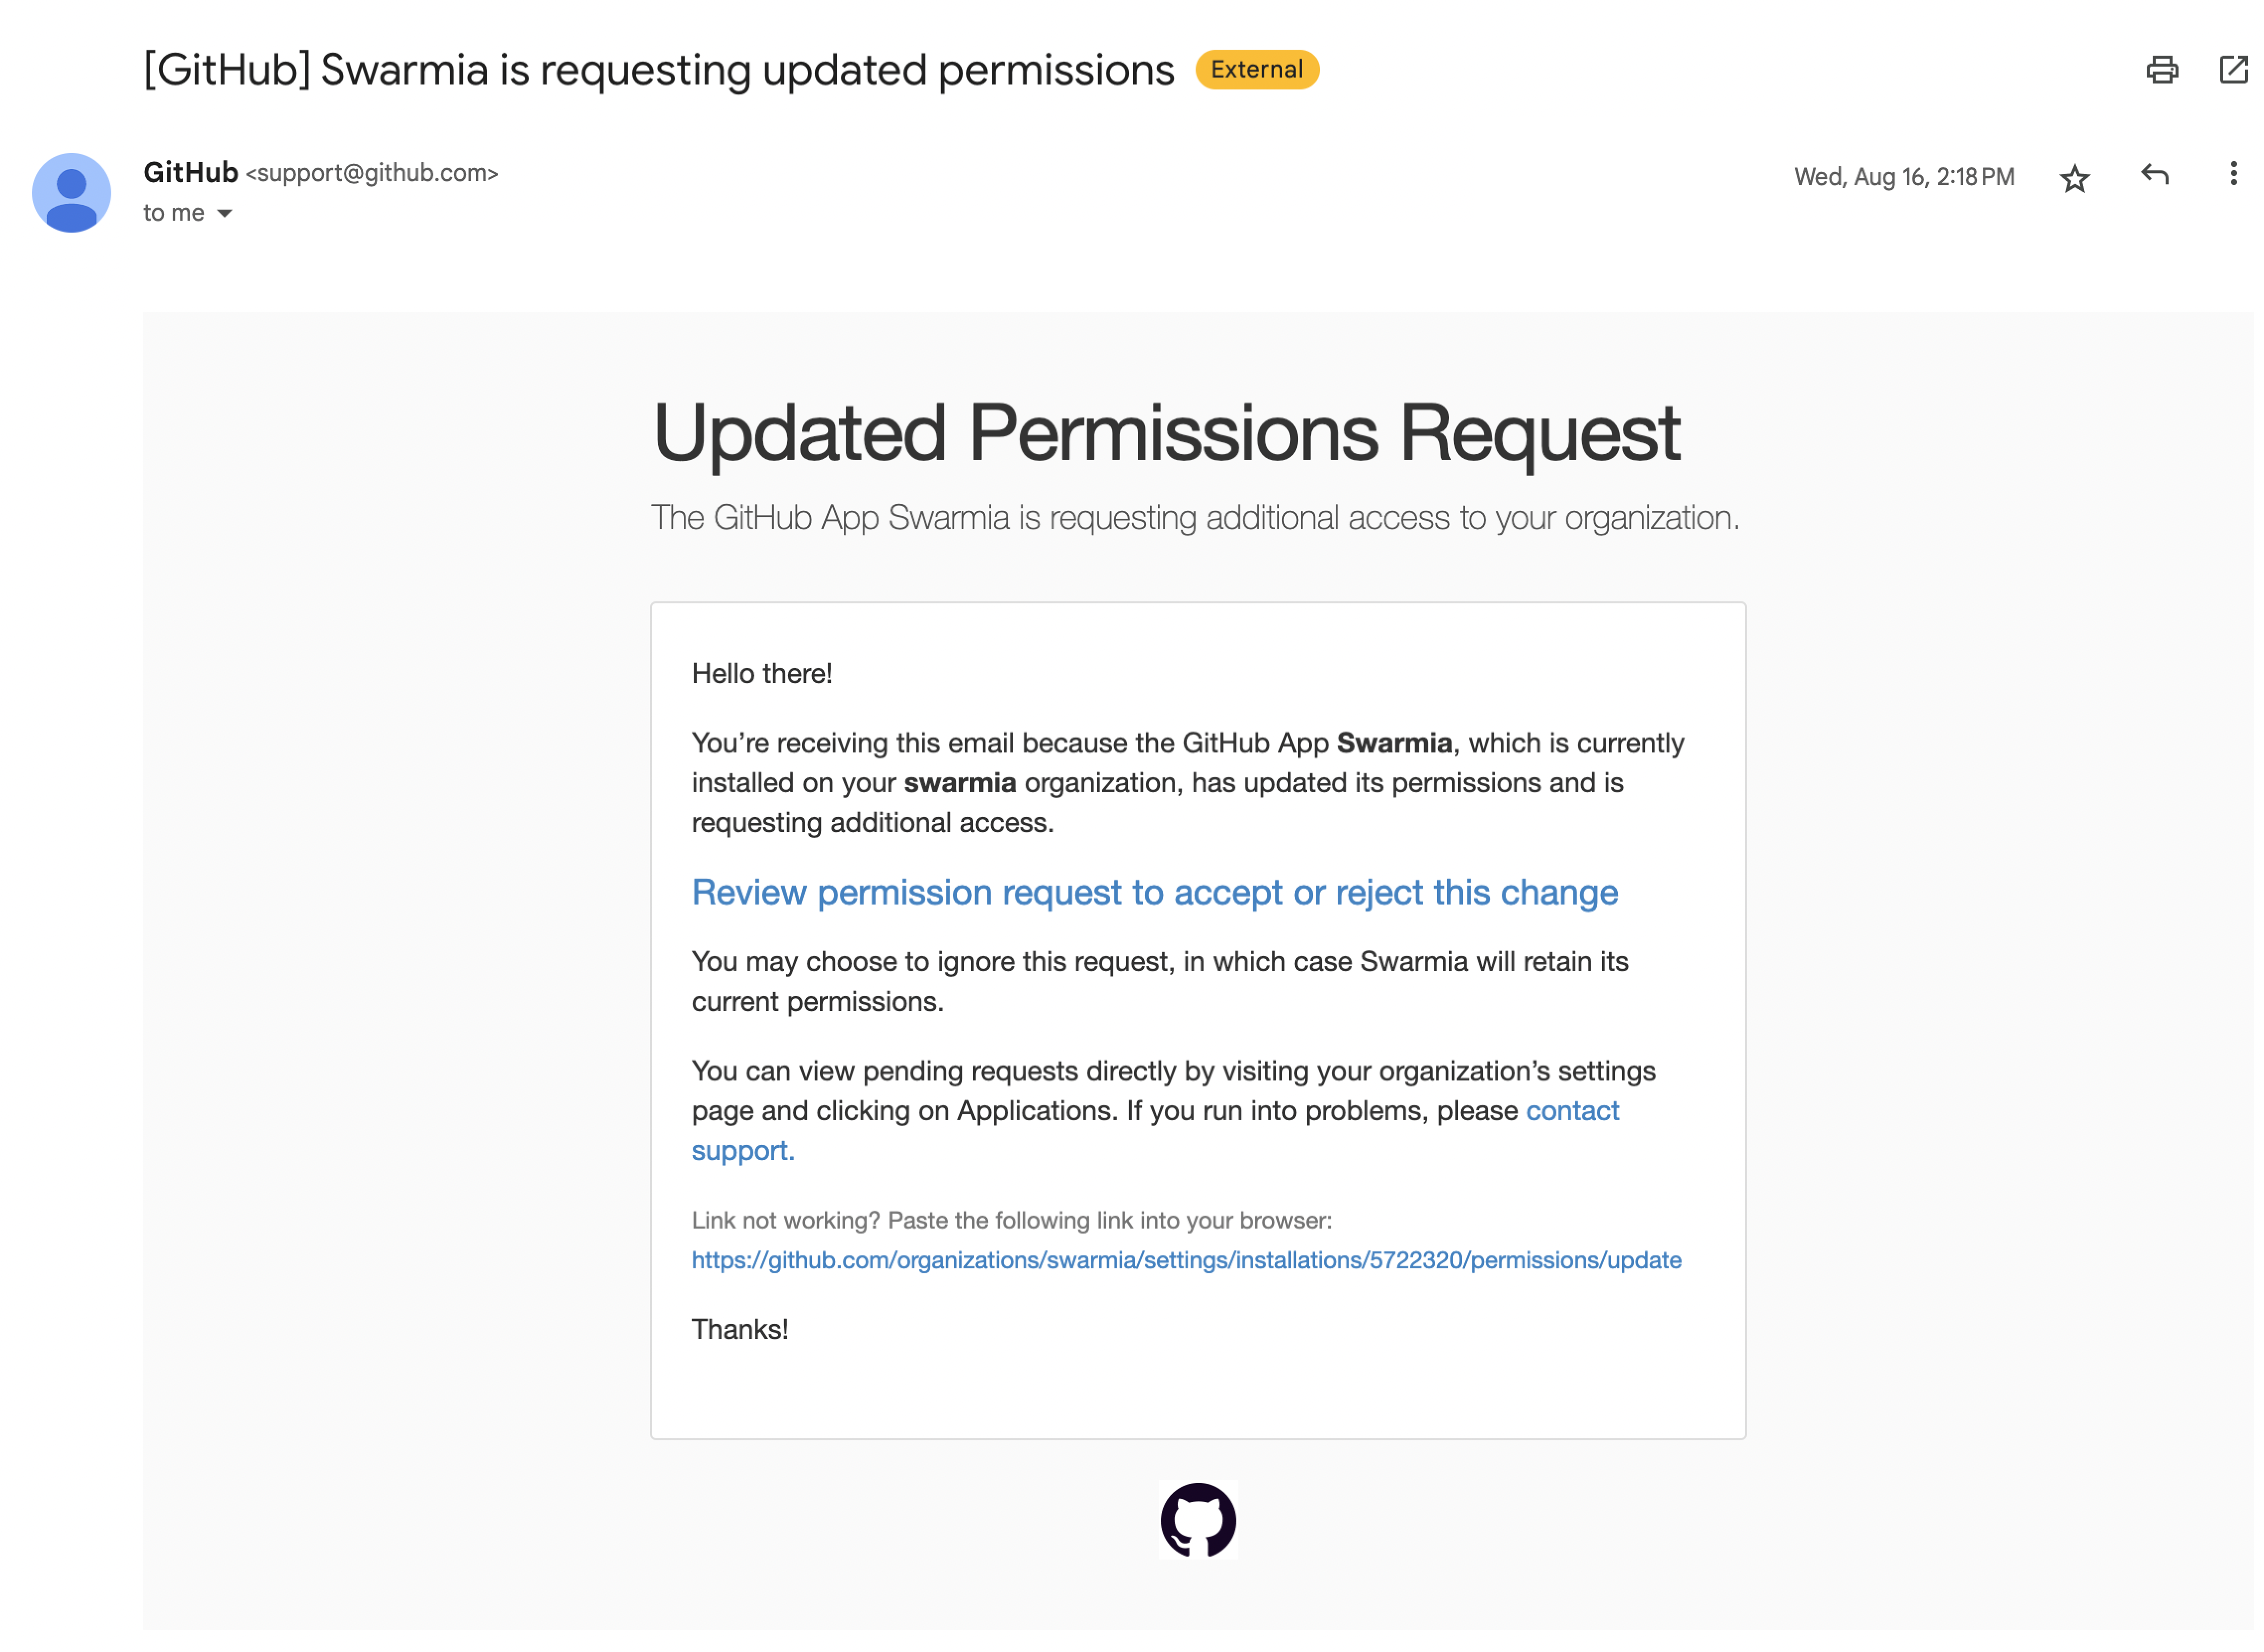Click the Updated Permissions Request heading

1166,433
